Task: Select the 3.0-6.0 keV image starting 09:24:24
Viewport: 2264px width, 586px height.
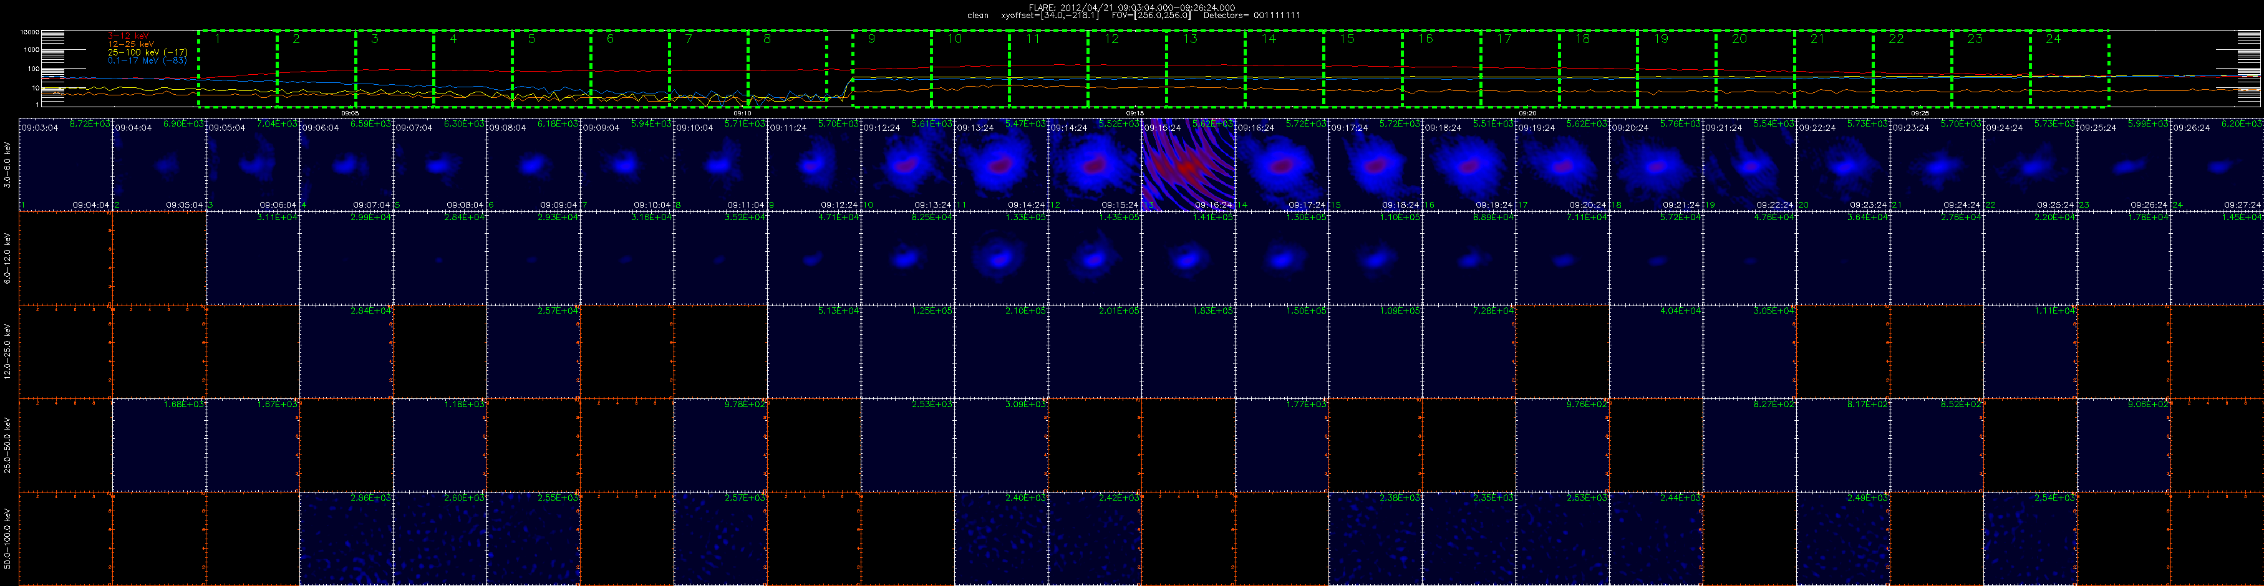Action: click(x=2030, y=165)
